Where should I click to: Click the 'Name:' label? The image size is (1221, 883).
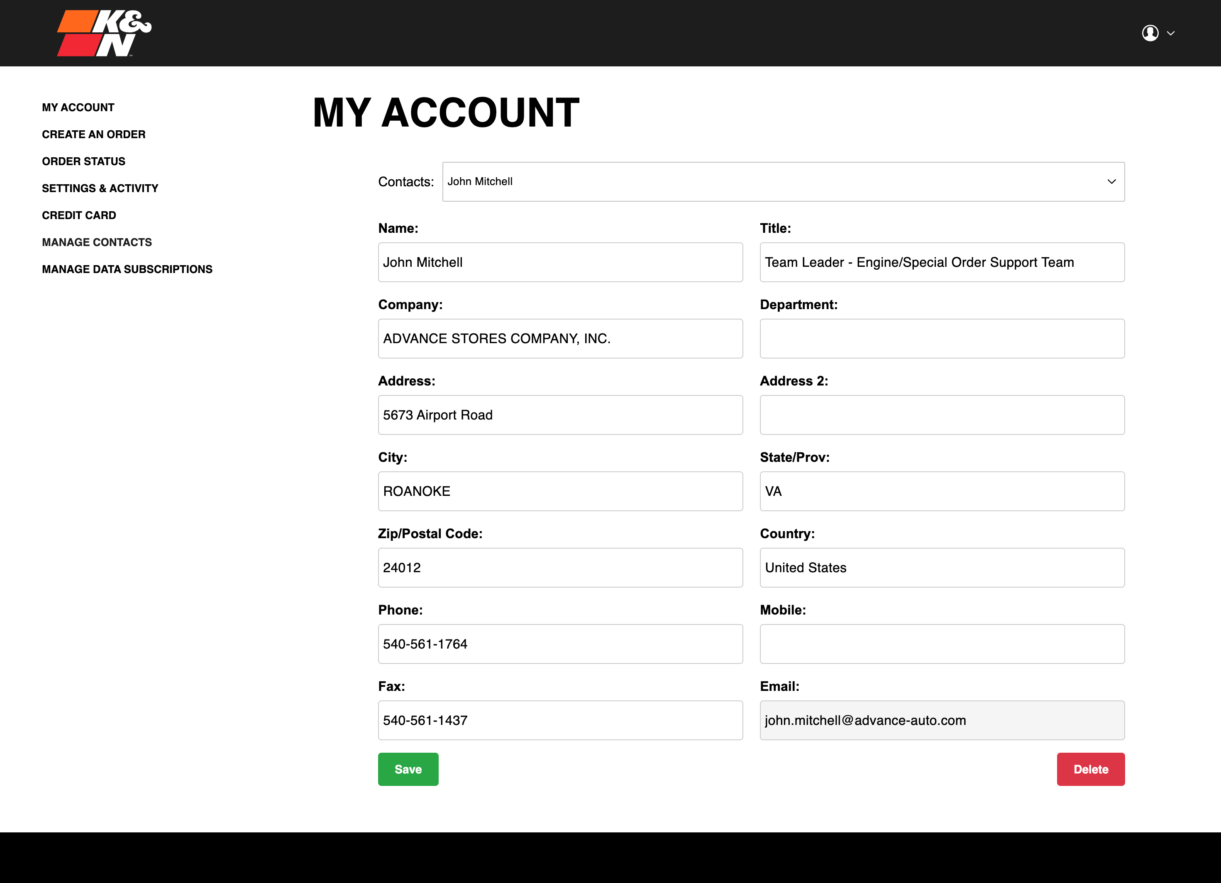pos(398,228)
